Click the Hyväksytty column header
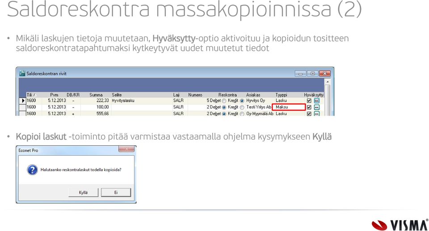The width and height of the screenshot is (429, 231). 314,95
